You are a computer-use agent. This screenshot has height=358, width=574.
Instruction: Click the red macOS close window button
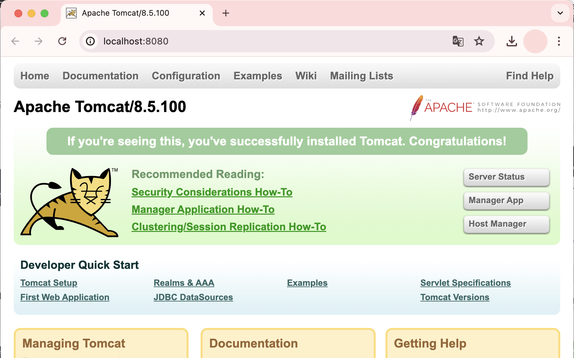(x=18, y=13)
